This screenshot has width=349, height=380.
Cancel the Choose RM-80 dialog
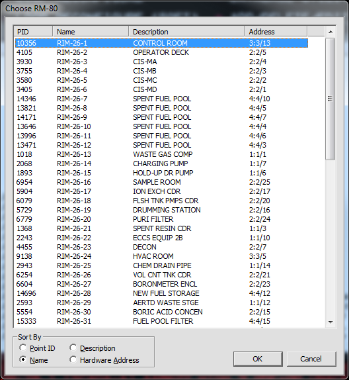[311, 359]
